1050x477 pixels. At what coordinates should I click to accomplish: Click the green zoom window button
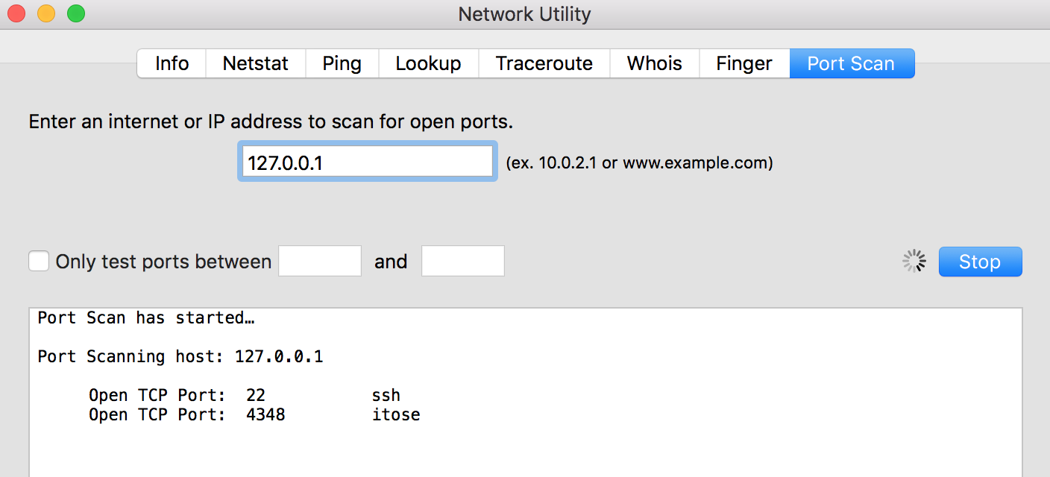pyautogui.click(x=76, y=13)
